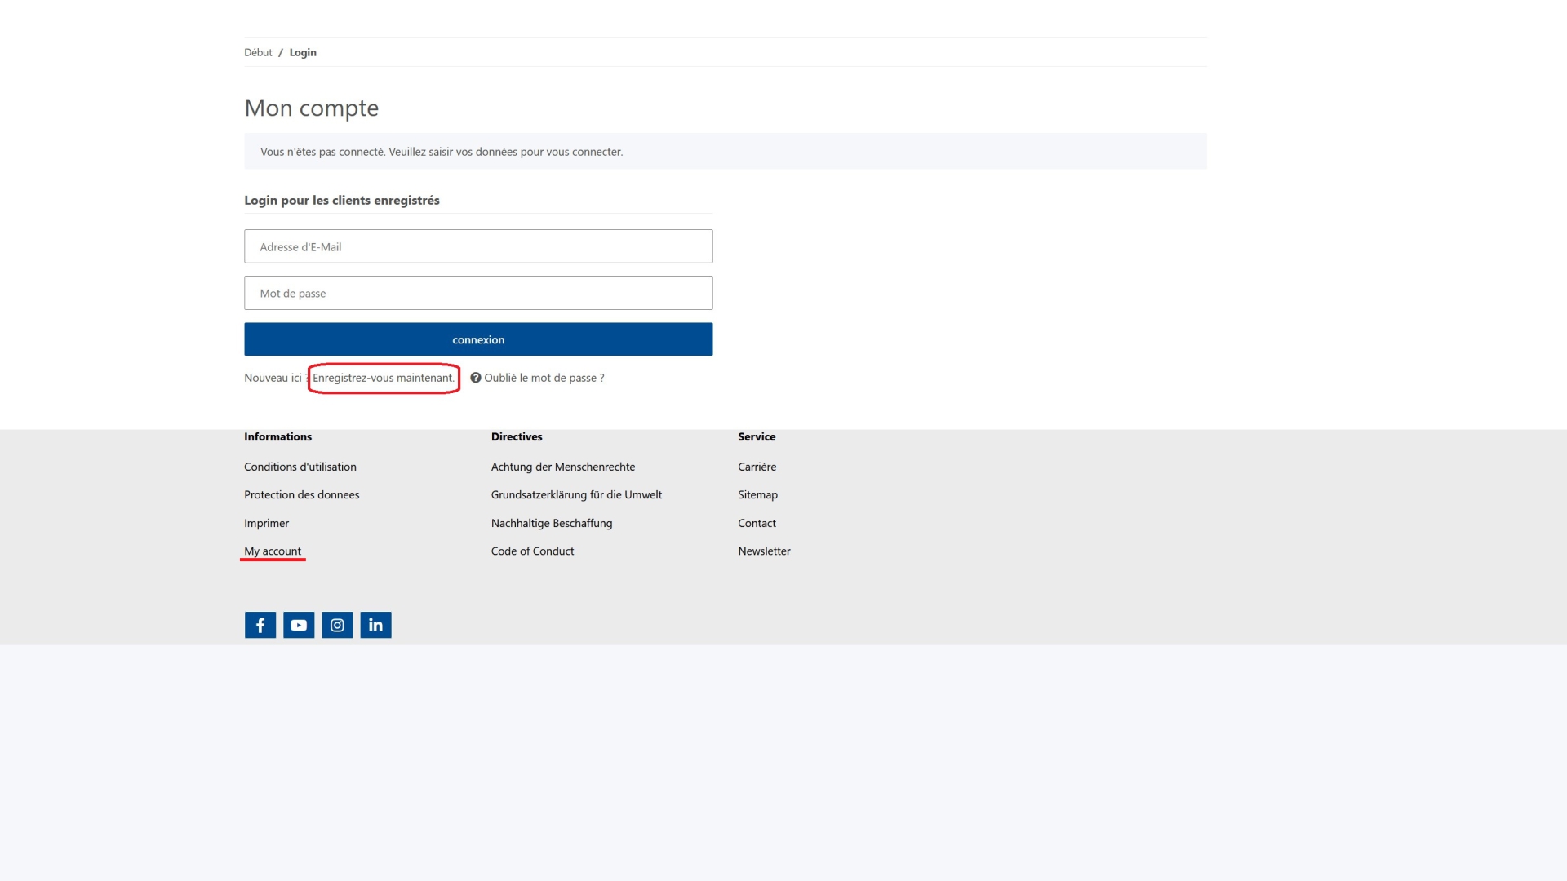Click the question mark help icon
This screenshot has height=881, width=1567.
coord(476,378)
